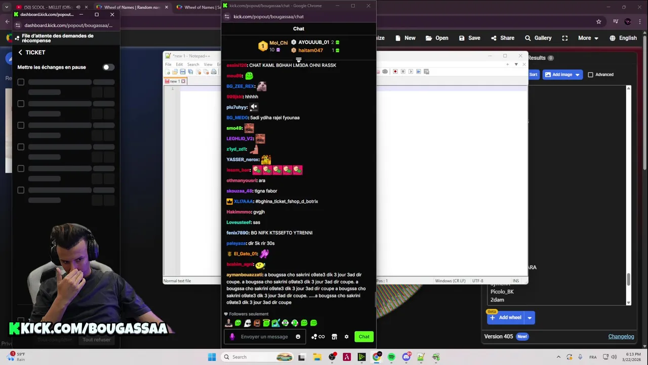Open Spotify from the taskbar
The height and width of the screenshot is (365, 648).
coord(391,357)
